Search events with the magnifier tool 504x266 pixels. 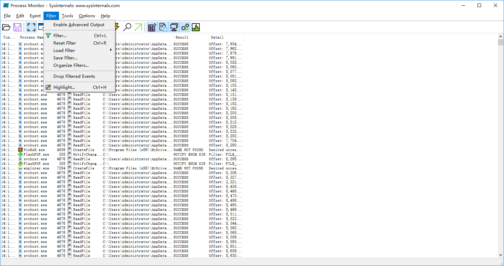coord(128,27)
